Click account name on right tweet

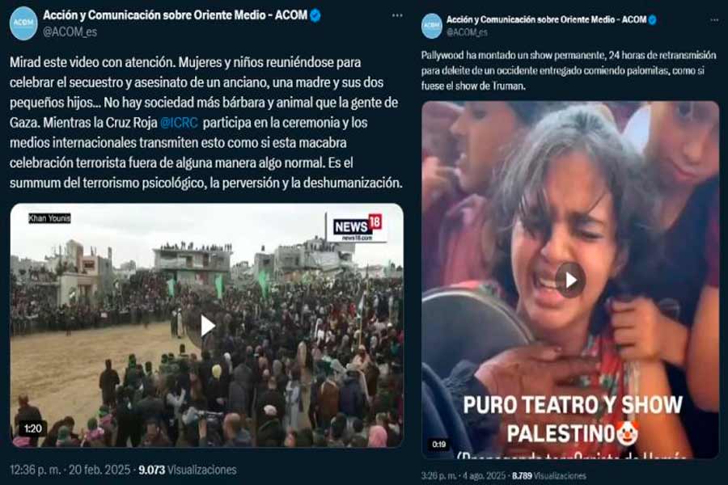point(546,20)
